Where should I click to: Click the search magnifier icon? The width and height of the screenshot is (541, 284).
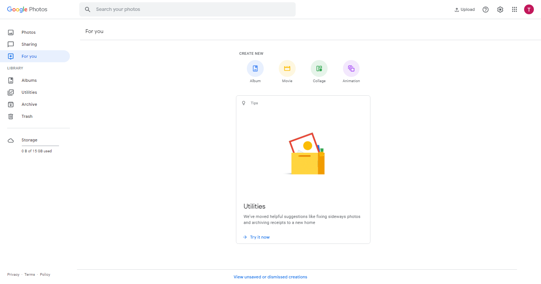coord(88,9)
